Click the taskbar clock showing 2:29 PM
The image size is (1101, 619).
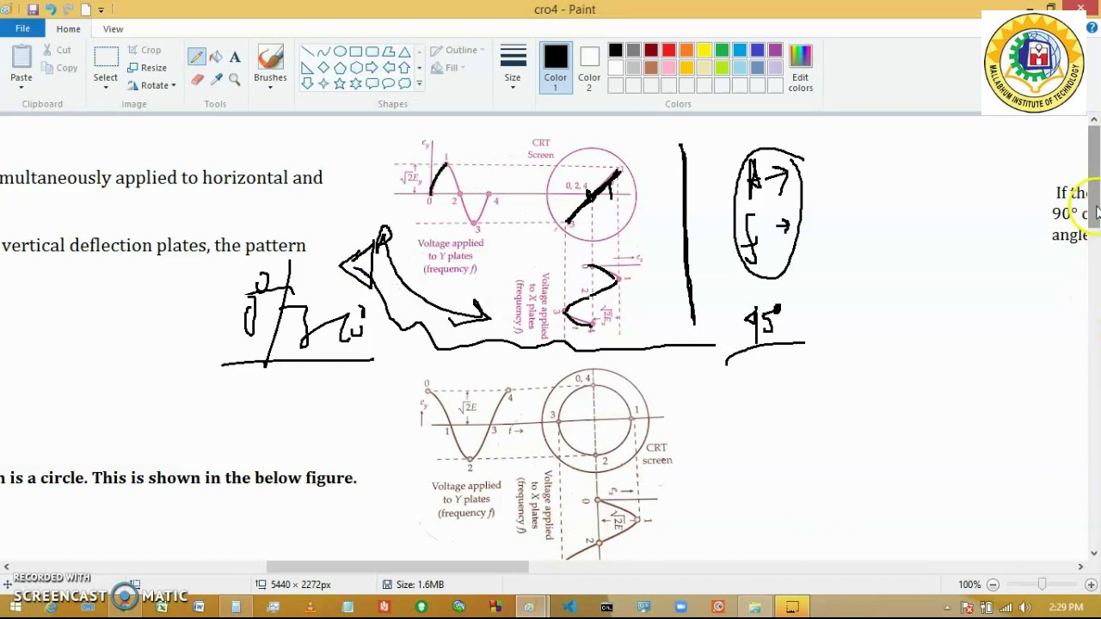click(1066, 607)
